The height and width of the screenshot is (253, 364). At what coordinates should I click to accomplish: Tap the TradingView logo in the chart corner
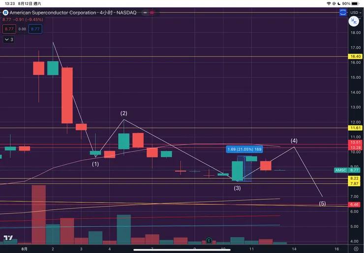click(x=8, y=238)
